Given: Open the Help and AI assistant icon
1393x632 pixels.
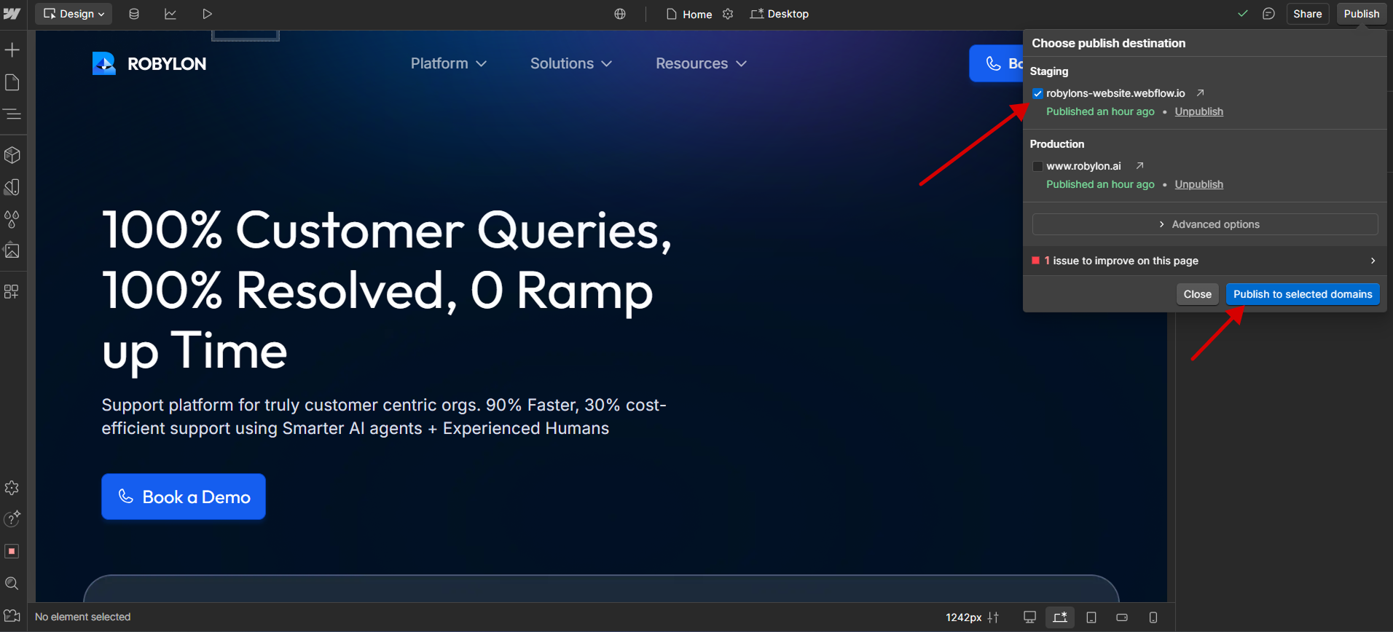Looking at the screenshot, I should point(12,518).
